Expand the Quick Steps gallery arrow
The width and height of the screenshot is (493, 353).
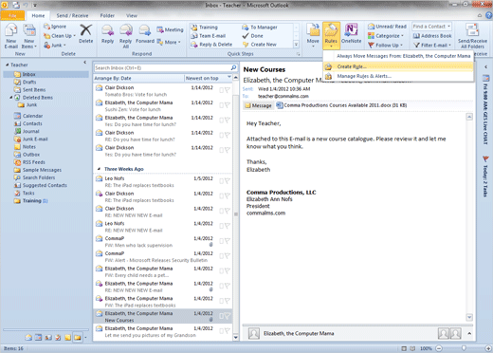pyautogui.click(x=296, y=45)
